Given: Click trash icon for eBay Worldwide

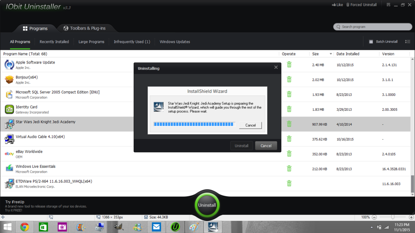Looking at the screenshot, I should coord(289,154).
